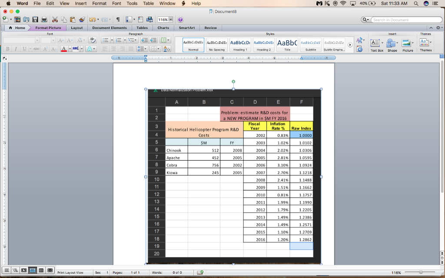Apply Heading 1 style
Image resolution: width=445 pixels, height=278 pixels.
(240, 45)
